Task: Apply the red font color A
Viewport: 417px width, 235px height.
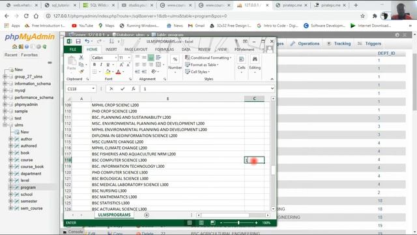Action: 119,72
